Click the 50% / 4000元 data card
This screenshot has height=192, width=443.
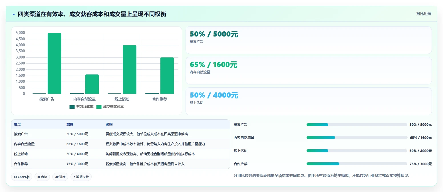309,101
